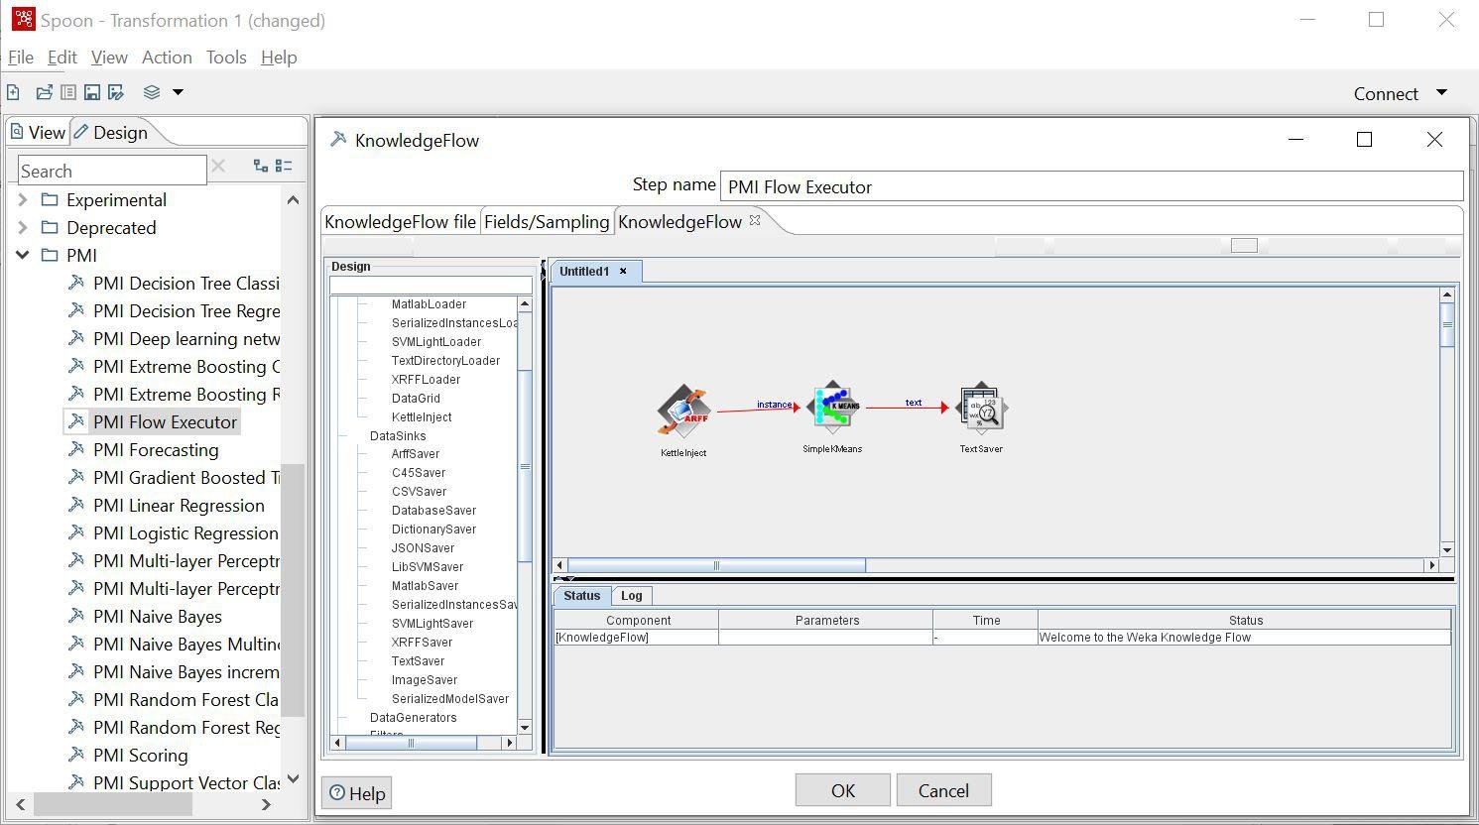Screen dimensions: 1479x825
Task: Open the Edit menu
Action: click(62, 58)
